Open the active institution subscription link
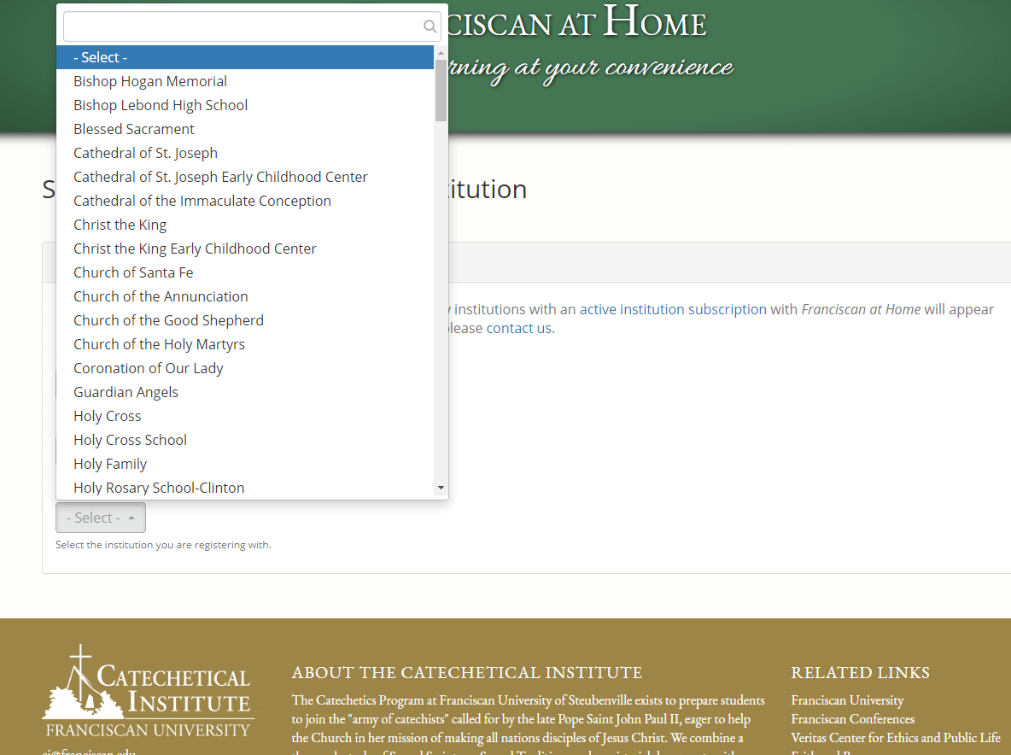 pyautogui.click(x=673, y=309)
